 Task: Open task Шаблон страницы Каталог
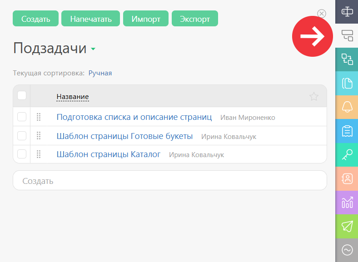[109, 154]
